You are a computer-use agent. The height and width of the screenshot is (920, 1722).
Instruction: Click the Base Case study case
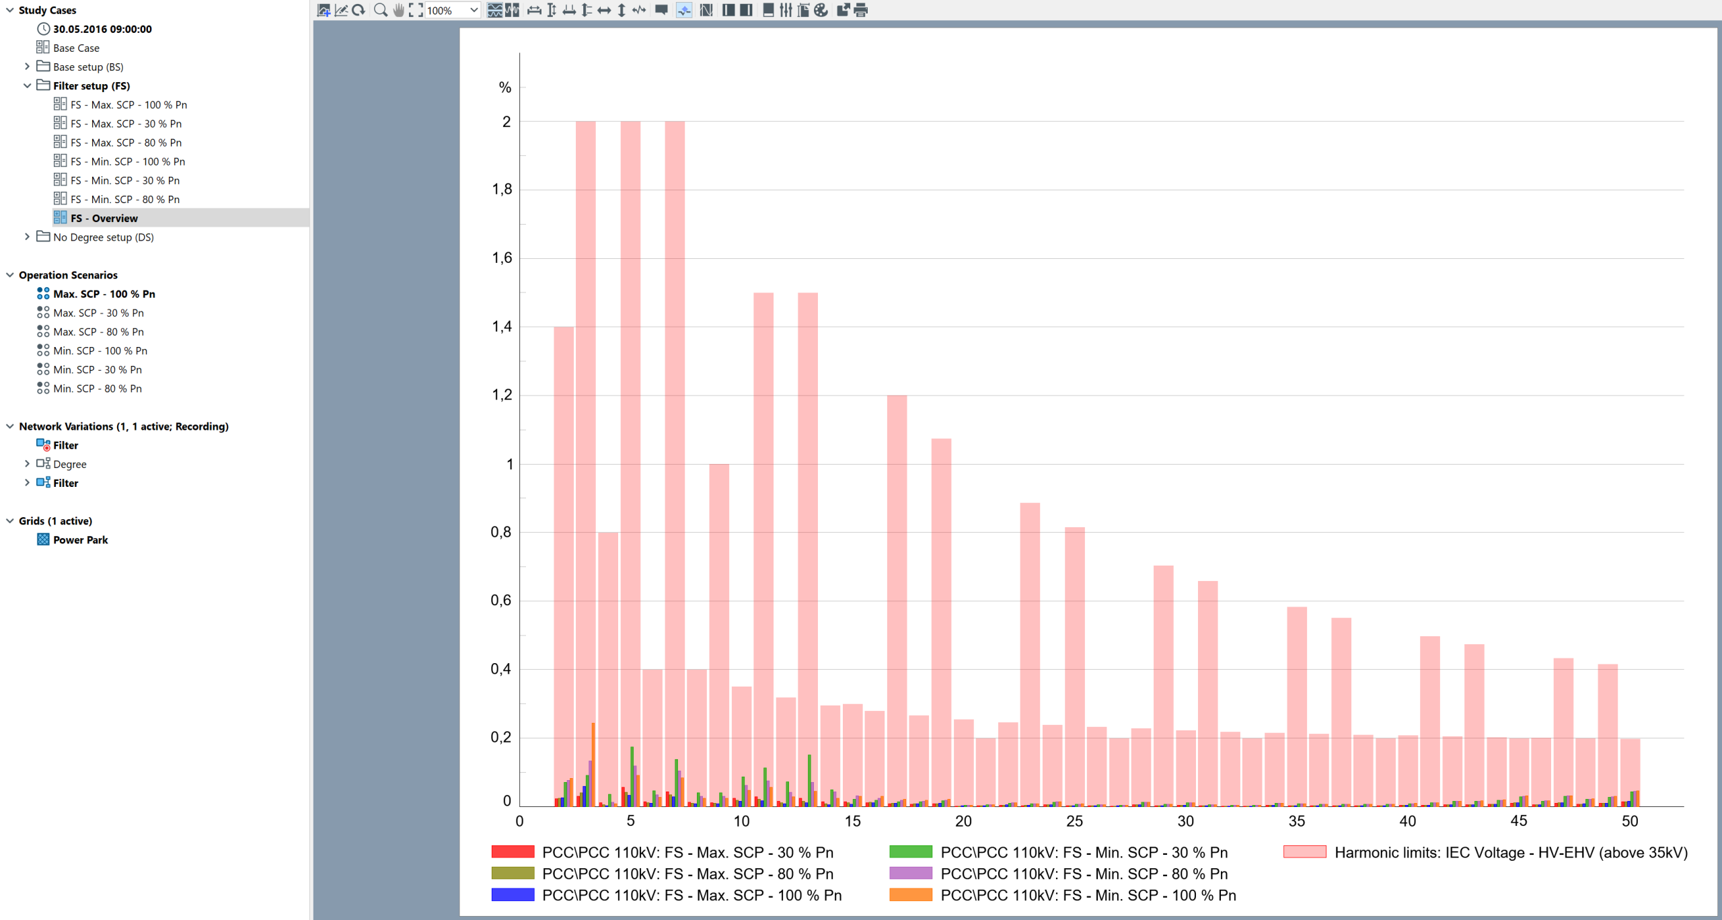click(x=76, y=48)
